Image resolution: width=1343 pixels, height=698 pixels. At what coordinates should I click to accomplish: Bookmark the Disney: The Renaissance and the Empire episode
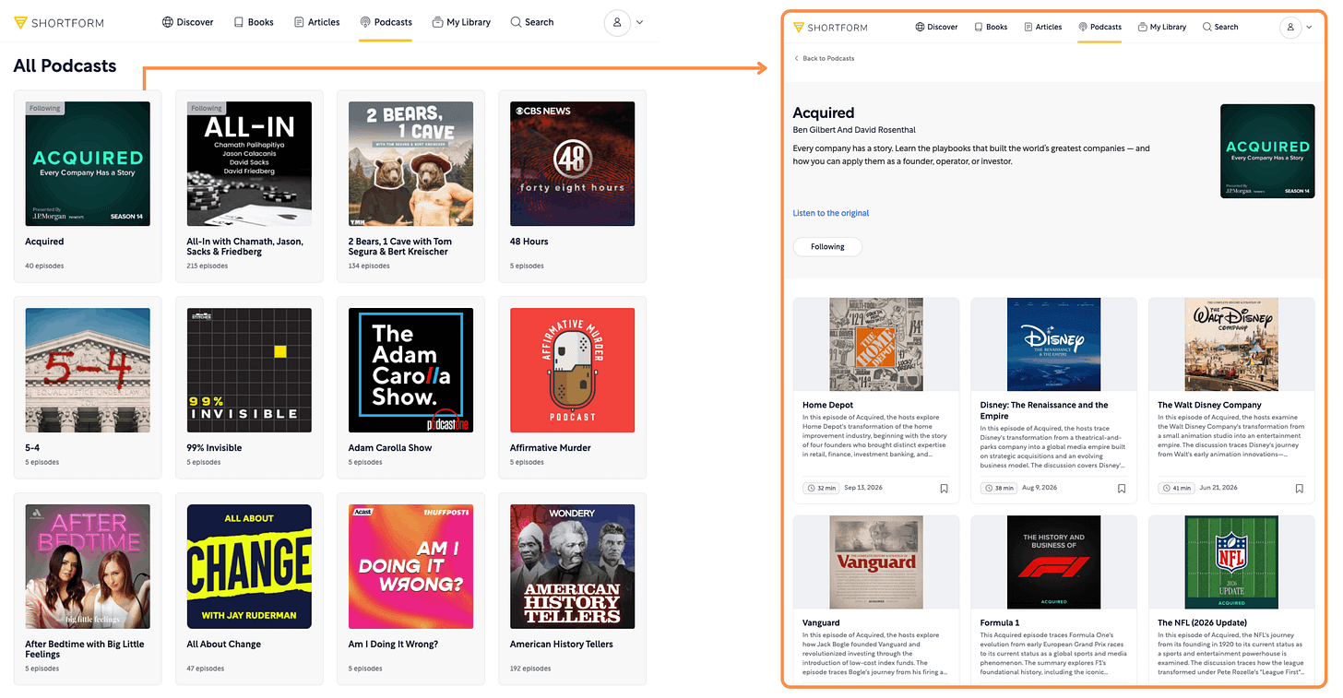[1122, 489]
